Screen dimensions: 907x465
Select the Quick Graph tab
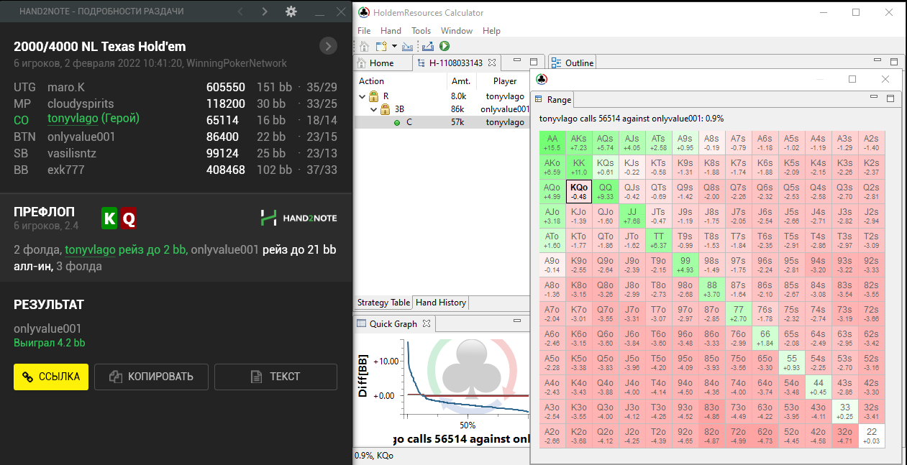tap(393, 323)
